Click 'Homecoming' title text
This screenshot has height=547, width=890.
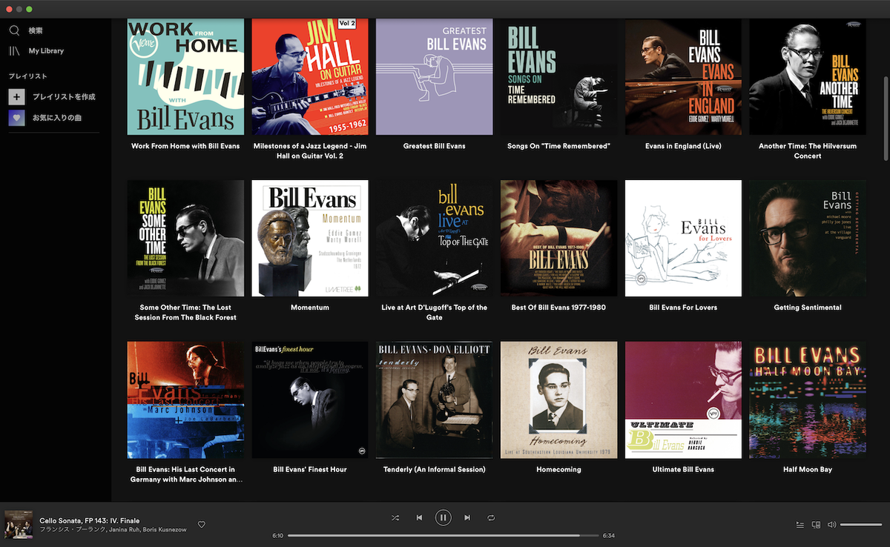tap(558, 469)
